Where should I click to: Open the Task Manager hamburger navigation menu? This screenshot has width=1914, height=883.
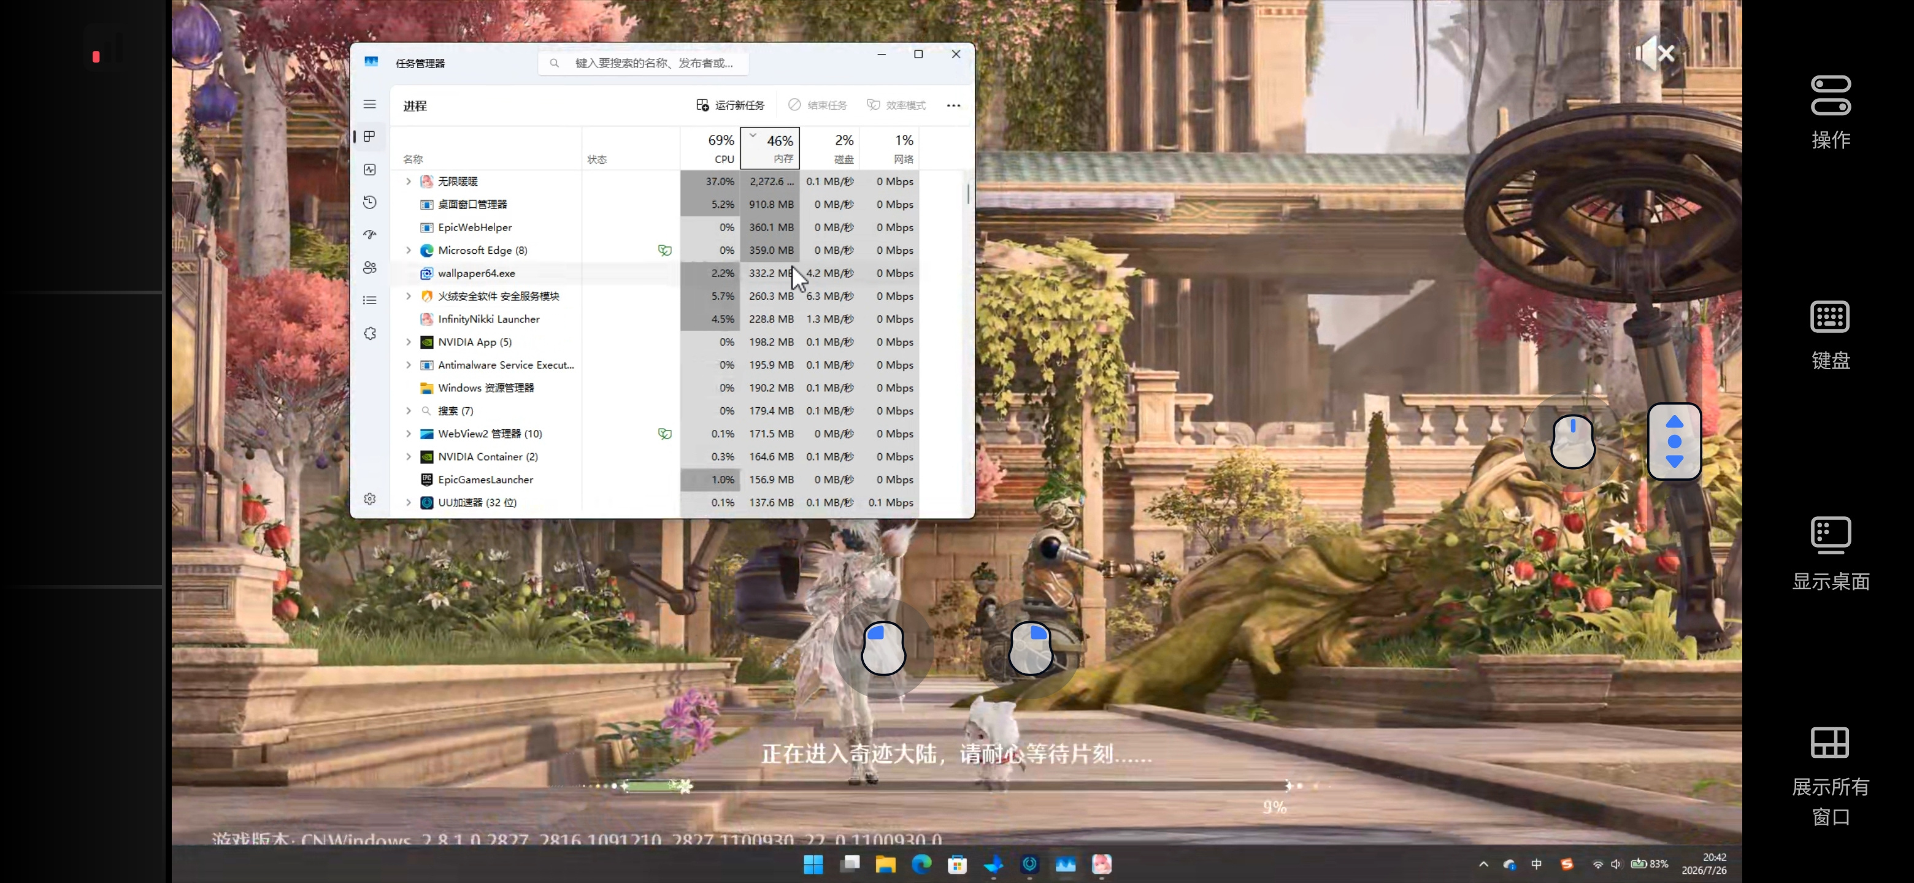(369, 105)
